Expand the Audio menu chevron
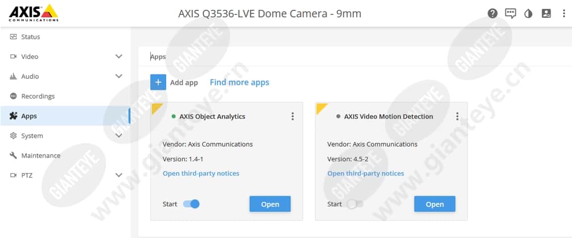The width and height of the screenshot is (572, 238). (119, 76)
